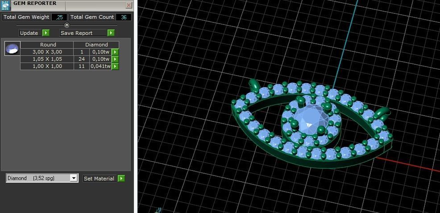This screenshot has width=440, height=213.
Task: Click the Total Gem Count label
Action: 92,17
